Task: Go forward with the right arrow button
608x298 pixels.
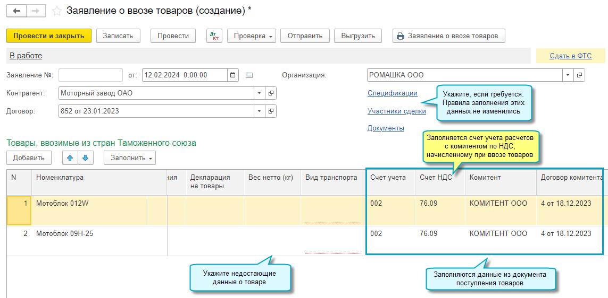Action: click(35, 11)
